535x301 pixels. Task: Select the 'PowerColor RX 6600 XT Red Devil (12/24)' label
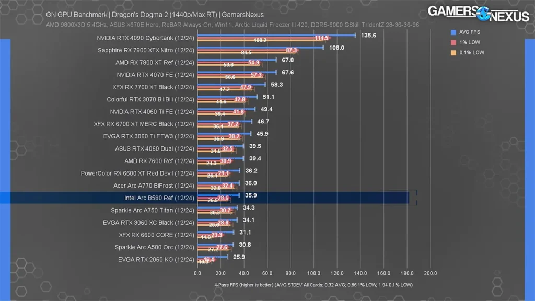point(137,173)
